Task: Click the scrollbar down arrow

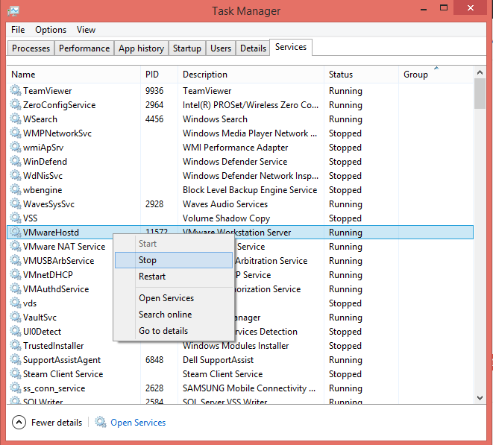Action: [x=480, y=398]
